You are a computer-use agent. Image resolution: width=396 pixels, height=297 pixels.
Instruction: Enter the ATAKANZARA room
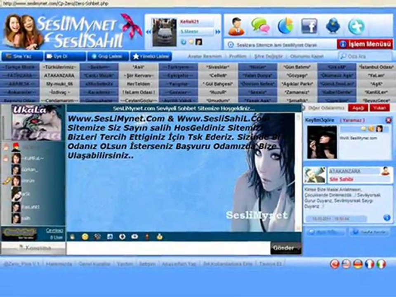[x=59, y=75]
